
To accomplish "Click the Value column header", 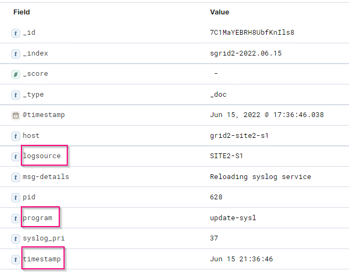I will pyautogui.click(x=219, y=12).
